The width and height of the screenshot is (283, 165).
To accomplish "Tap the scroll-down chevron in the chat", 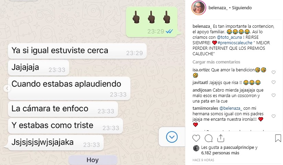I will click(x=172, y=137).
